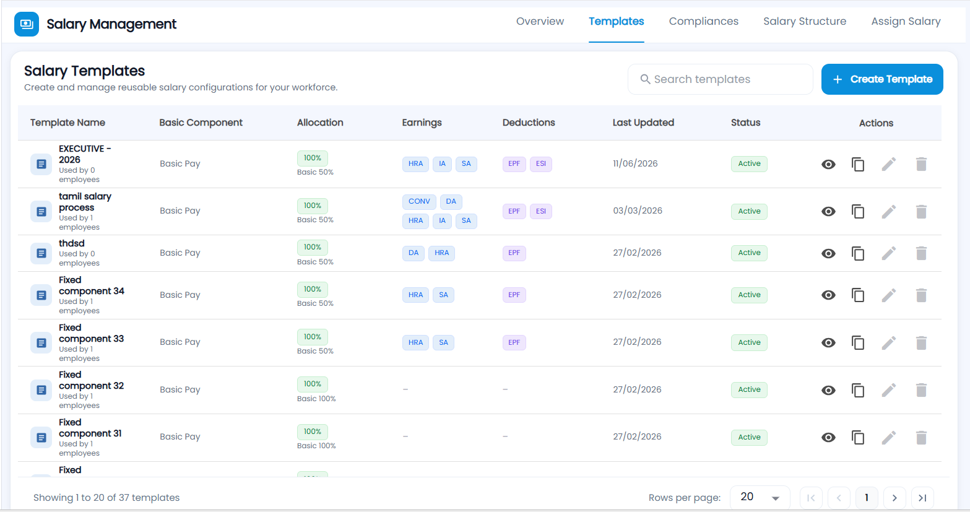This screenshot has width=970, height=512.
Task: Delete the tamil salary process template
Action: [x=921, y=212]
